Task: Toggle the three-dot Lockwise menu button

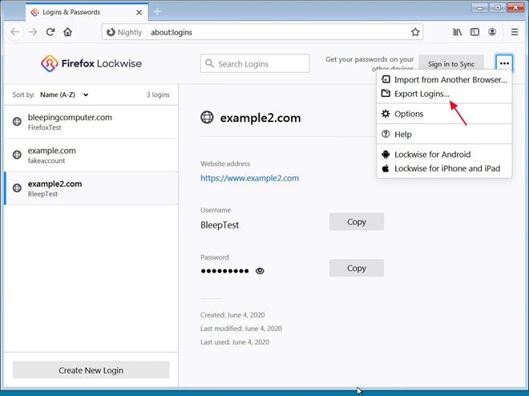Action: coord(503,63)
